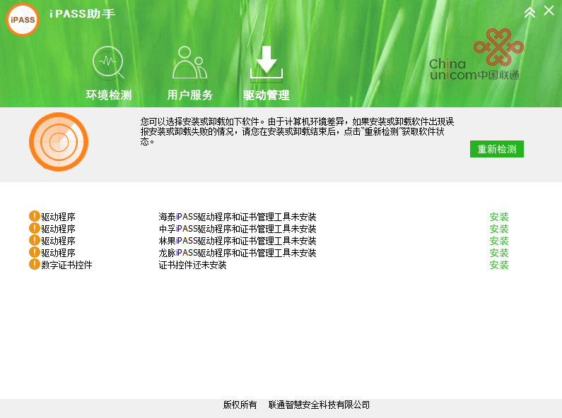Screen dimensions: 562x418
Task: Click the 联通智慧安全科技有限公司 footer text
Action: pos(319,405)
